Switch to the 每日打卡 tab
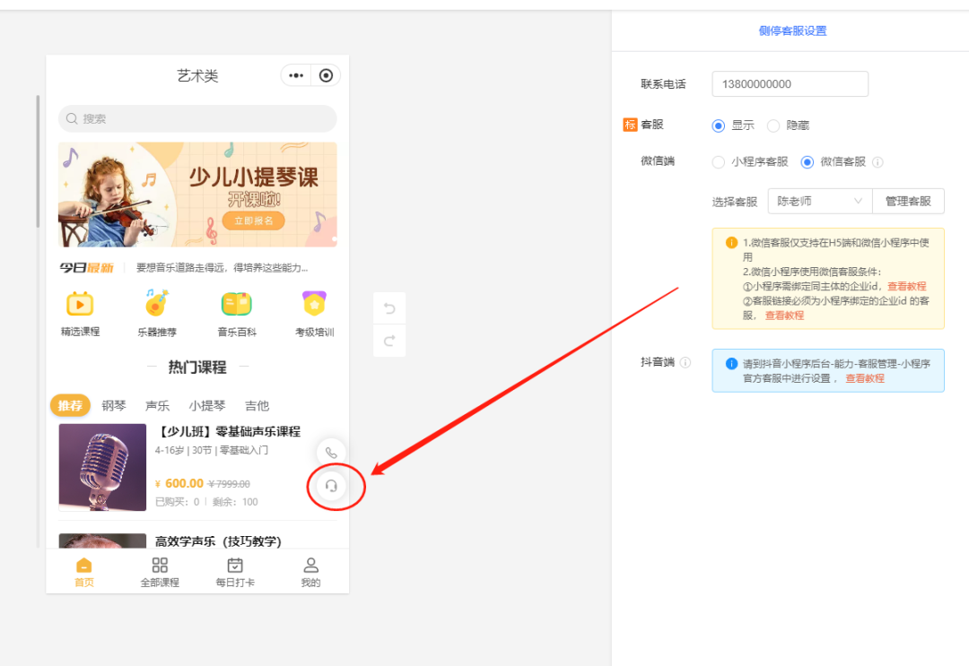This screenshot has width=969, height=666. click(234, 569)
